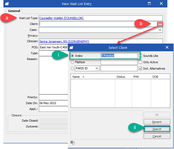Click the POS field East Van Youth
This screenshot has height=149, width=174.
pos(53,48)
